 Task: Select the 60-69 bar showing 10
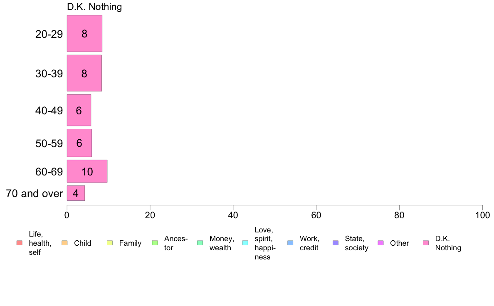pyautogui.click(x=87, y=171)
